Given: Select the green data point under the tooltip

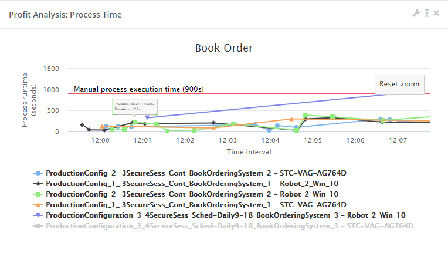Looking at the screenshot, I should click(x=135, y=122).
